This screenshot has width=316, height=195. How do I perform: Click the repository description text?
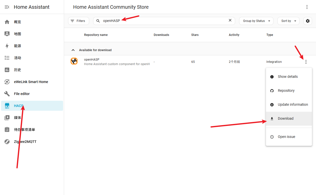pyautogui.click(x=117, y=64)
